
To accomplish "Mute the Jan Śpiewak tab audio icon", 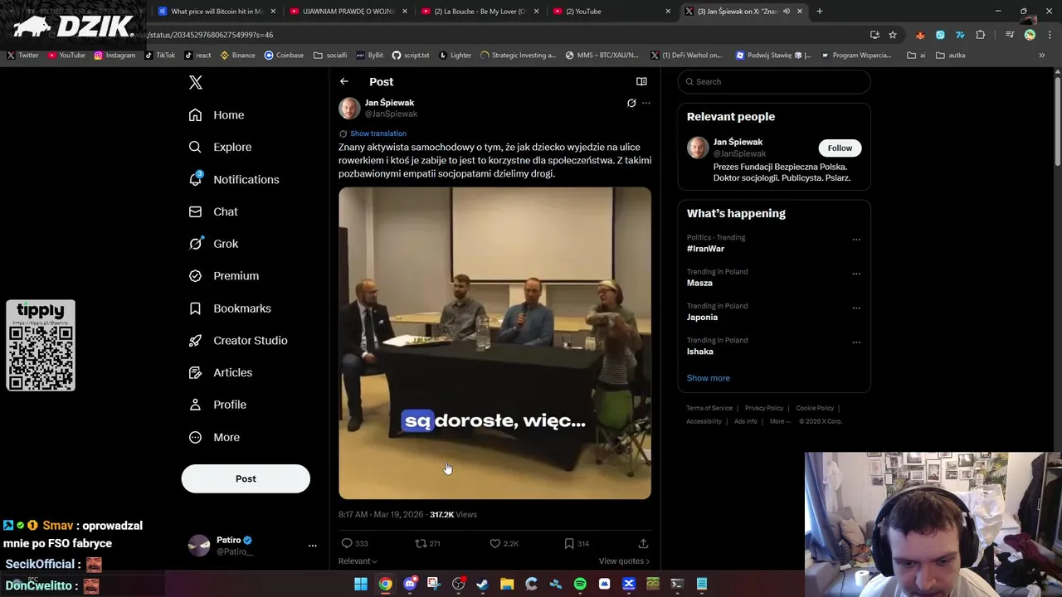I will 787,12.
